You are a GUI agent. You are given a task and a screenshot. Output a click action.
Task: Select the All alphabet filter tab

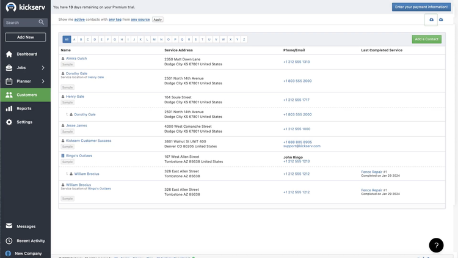pos(67,40)
